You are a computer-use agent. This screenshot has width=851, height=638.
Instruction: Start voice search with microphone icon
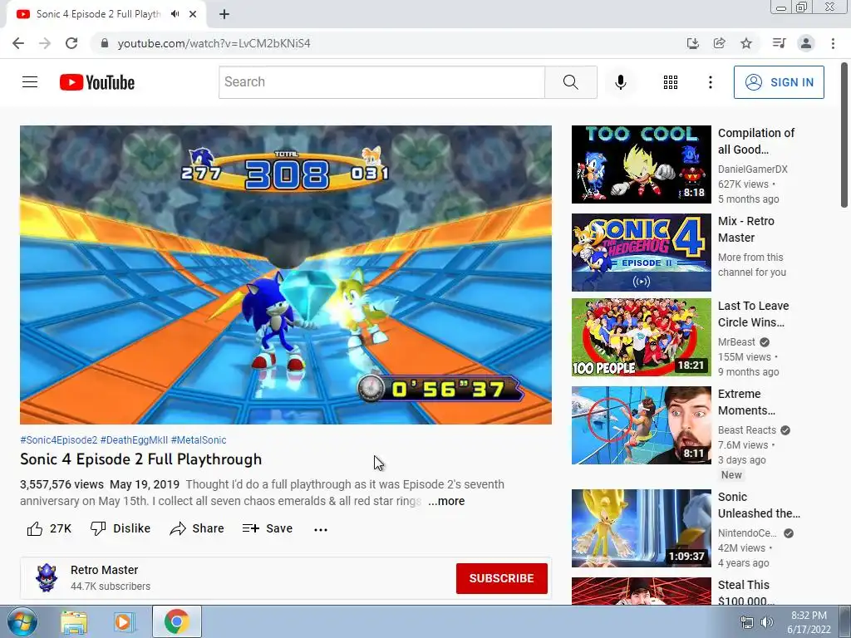click(620, 82)
